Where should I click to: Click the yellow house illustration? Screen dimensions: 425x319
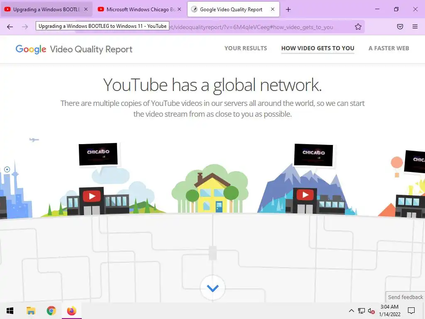212,193
